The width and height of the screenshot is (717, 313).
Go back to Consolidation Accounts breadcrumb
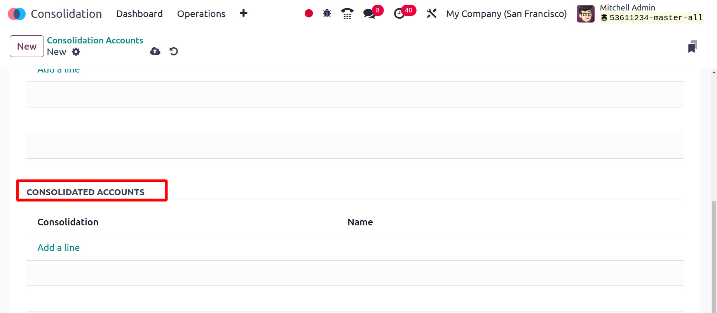(95, 40)
